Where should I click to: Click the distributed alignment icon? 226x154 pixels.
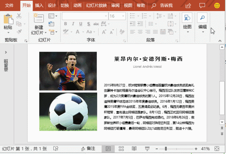coord(163,32)
